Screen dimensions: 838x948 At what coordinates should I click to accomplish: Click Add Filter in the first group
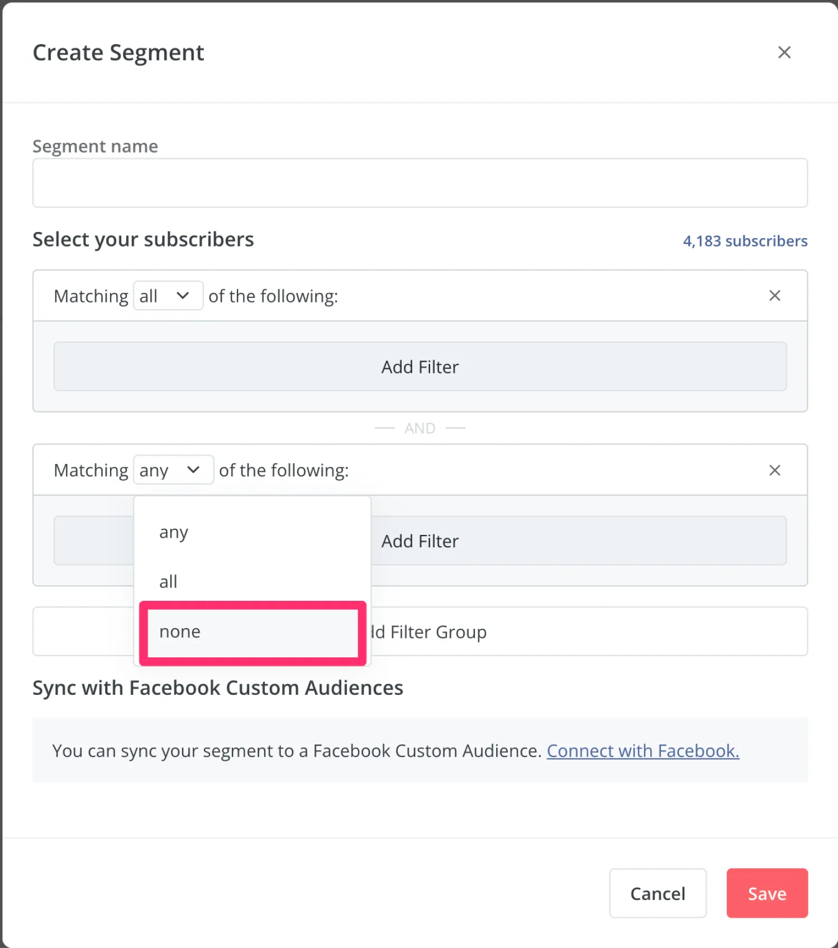[420, 367]
